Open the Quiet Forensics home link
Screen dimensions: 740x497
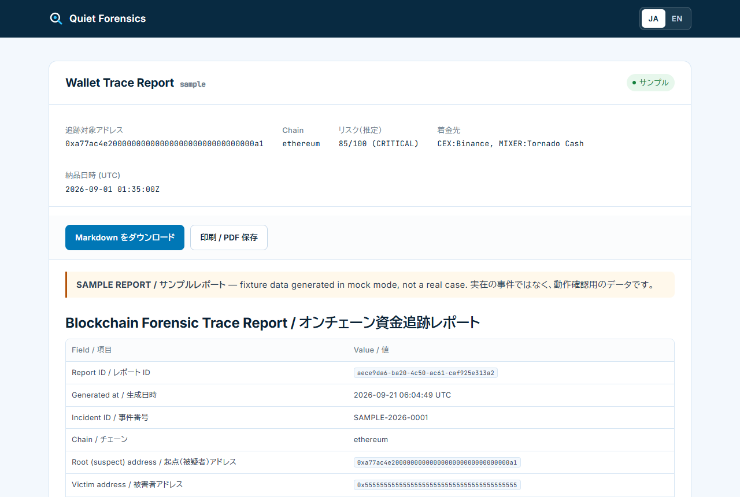[98, 18]
